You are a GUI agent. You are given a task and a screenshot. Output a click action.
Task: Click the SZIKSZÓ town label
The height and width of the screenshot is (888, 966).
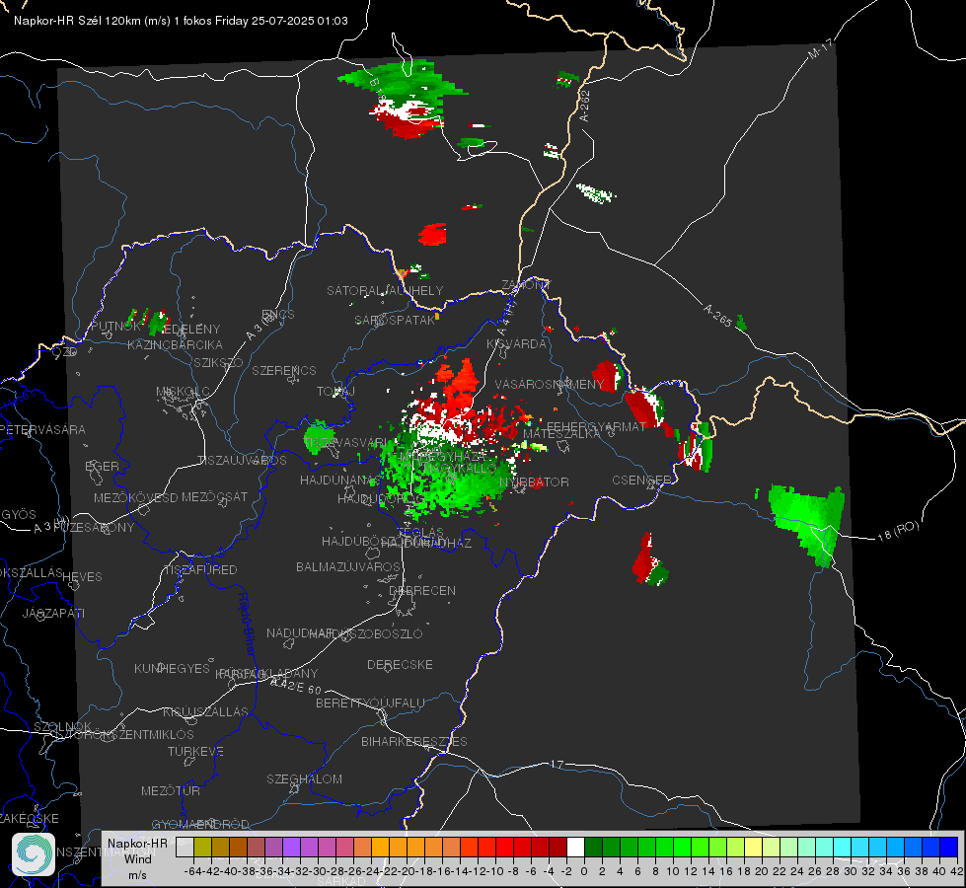pyautogui.click(x=218, y=362)
